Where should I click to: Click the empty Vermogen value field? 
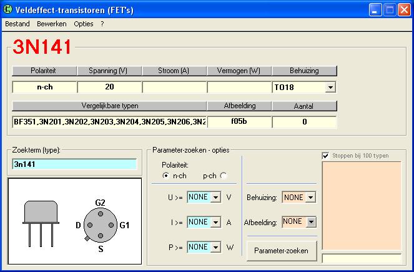click(x=239, y=87)
